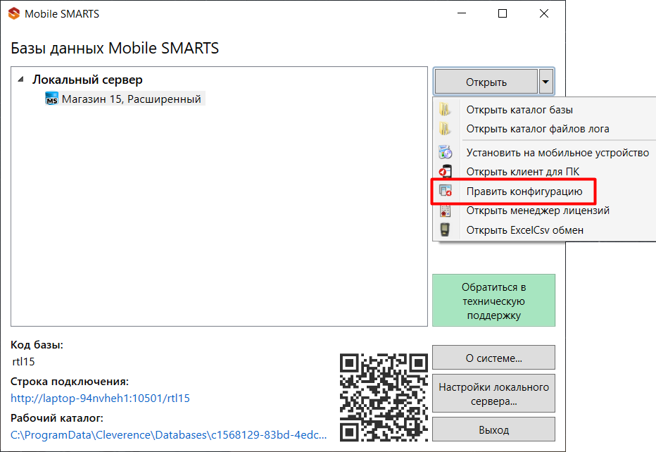Choose Открыть каталог базы from the menu
656x452 pixels.
click(x=544, y=110)
